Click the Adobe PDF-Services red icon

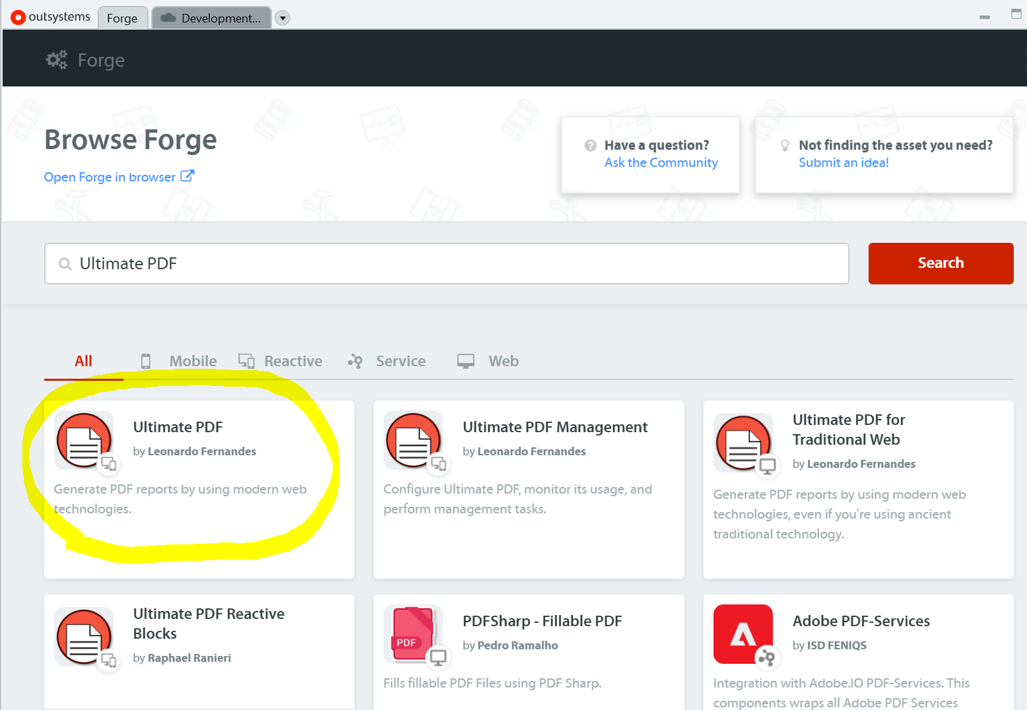(x=743, y=634)
